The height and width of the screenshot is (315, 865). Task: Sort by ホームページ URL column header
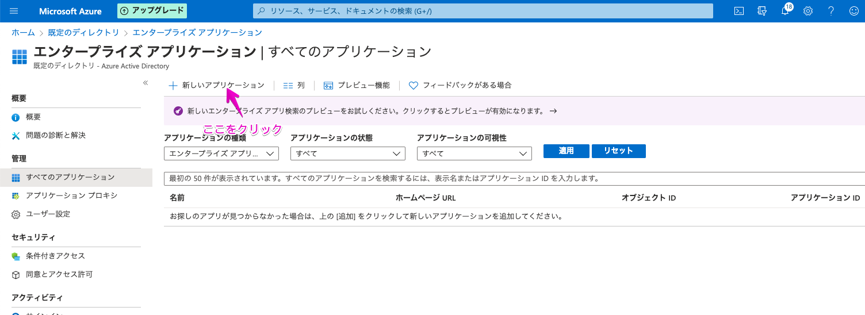point(426,198)
